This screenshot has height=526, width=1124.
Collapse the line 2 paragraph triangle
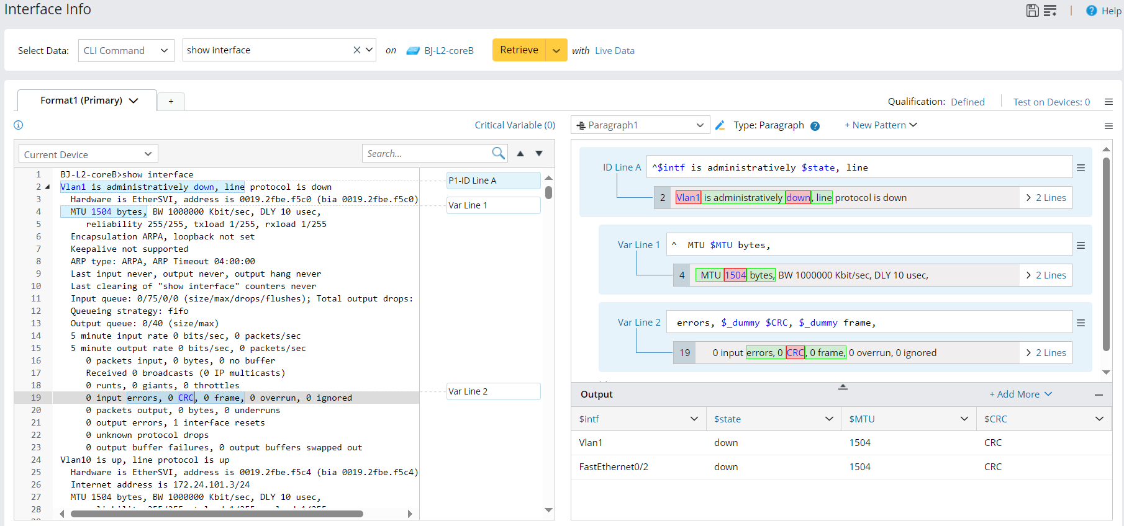coord(47,187)
